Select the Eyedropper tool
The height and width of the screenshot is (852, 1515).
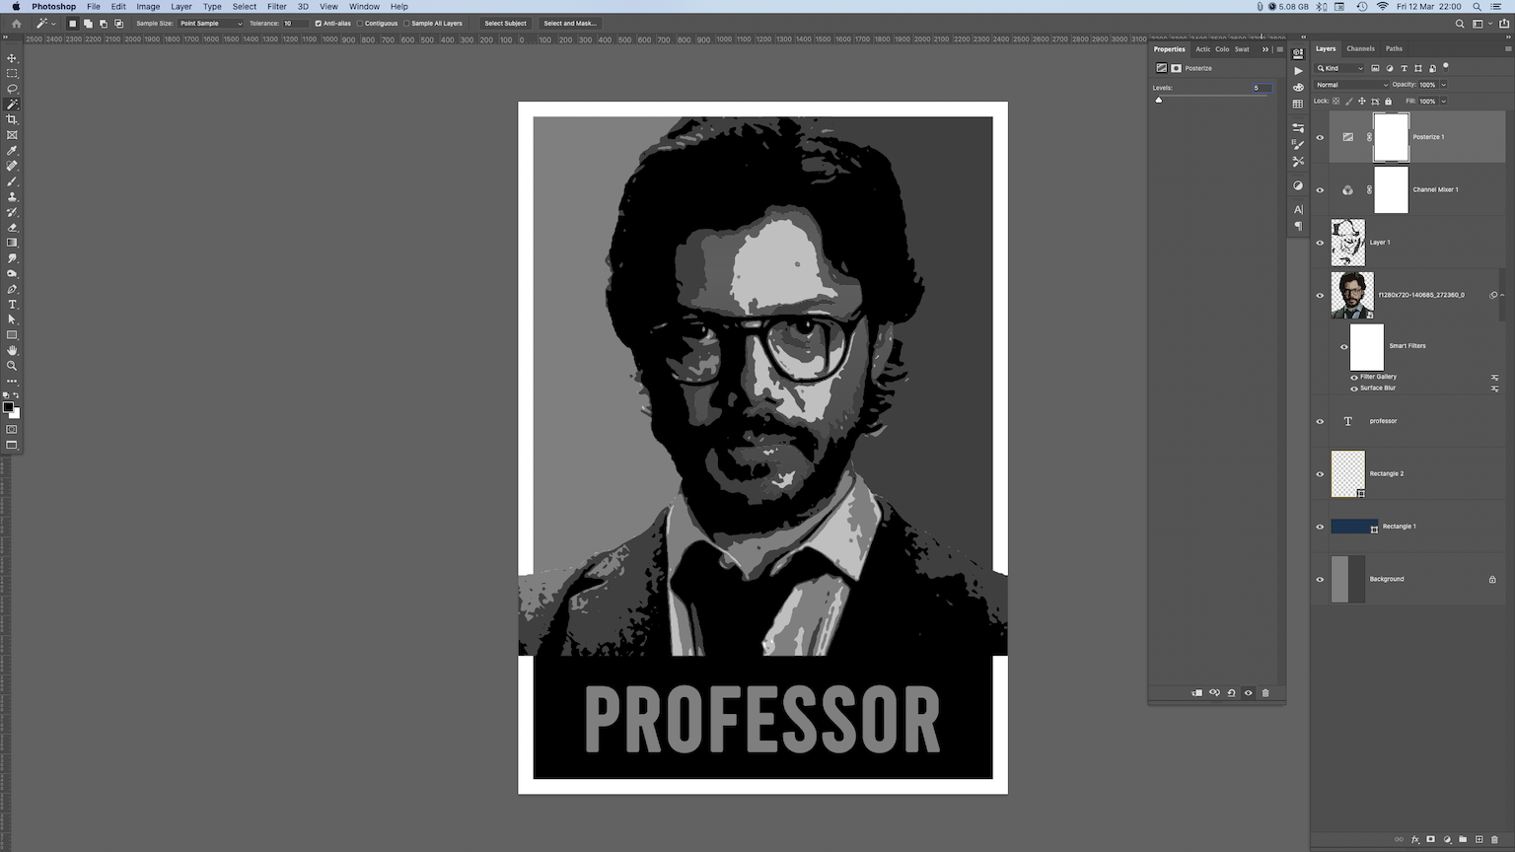click(12, 151)
